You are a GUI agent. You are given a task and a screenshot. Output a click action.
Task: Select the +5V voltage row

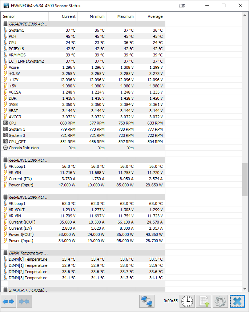pyautogui.click(x=83, y=86)
